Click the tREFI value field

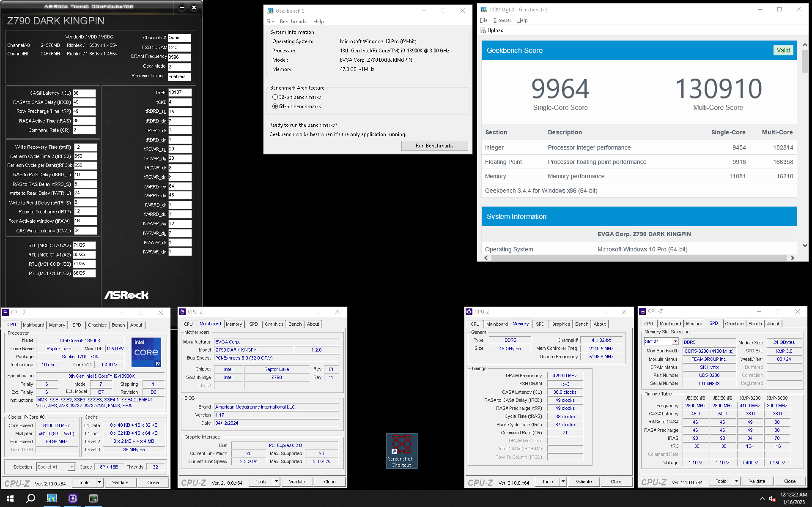point(180,92)
